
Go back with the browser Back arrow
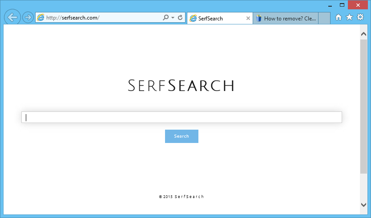[12, 17]
